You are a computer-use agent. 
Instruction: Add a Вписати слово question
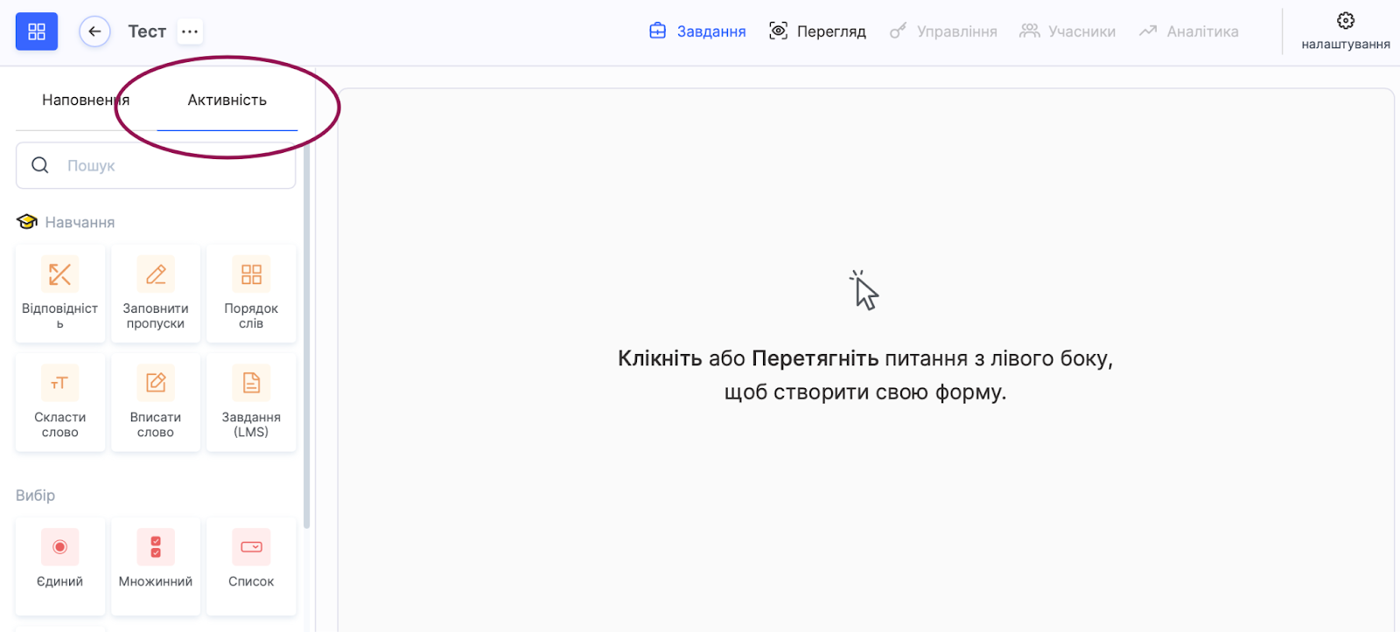(156, 402)
